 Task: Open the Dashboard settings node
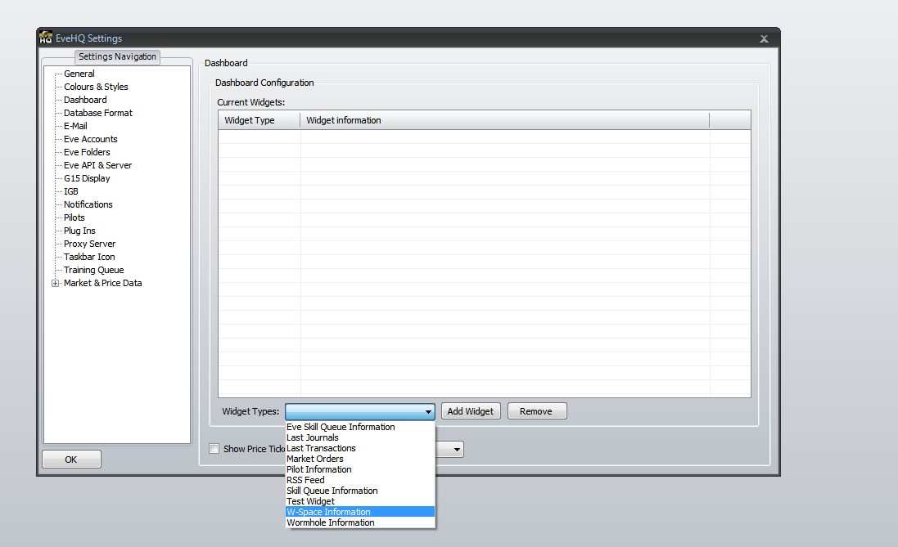85,100
